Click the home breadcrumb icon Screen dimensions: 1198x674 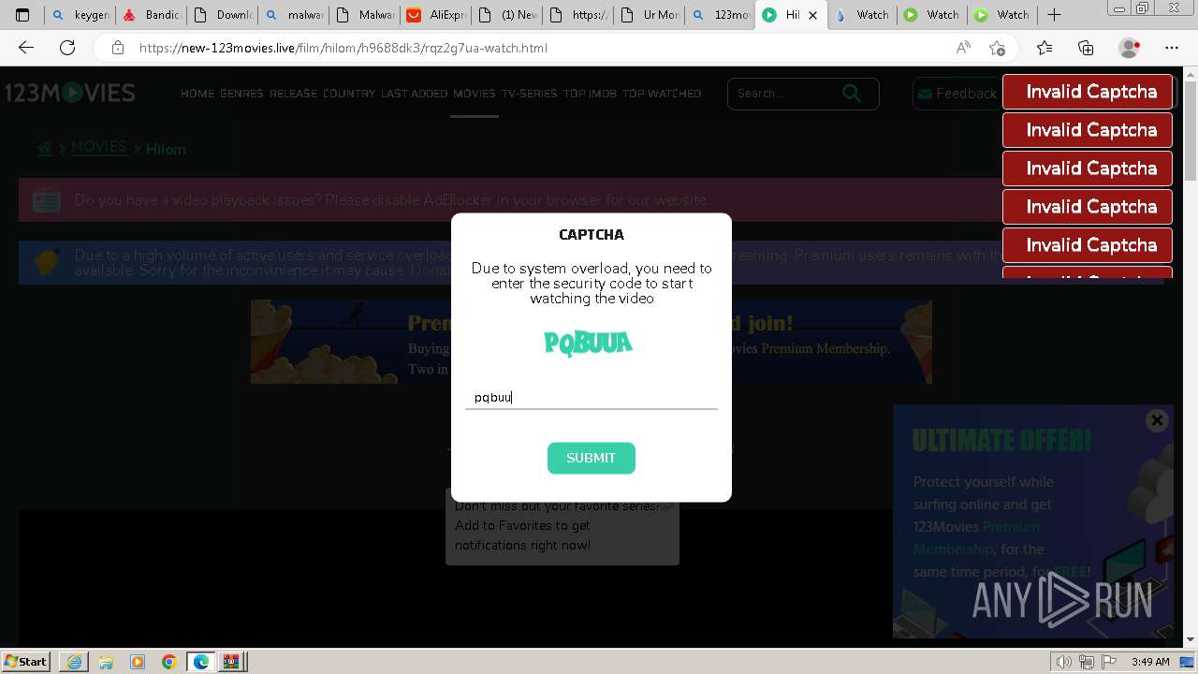click(x=44, y=148)
